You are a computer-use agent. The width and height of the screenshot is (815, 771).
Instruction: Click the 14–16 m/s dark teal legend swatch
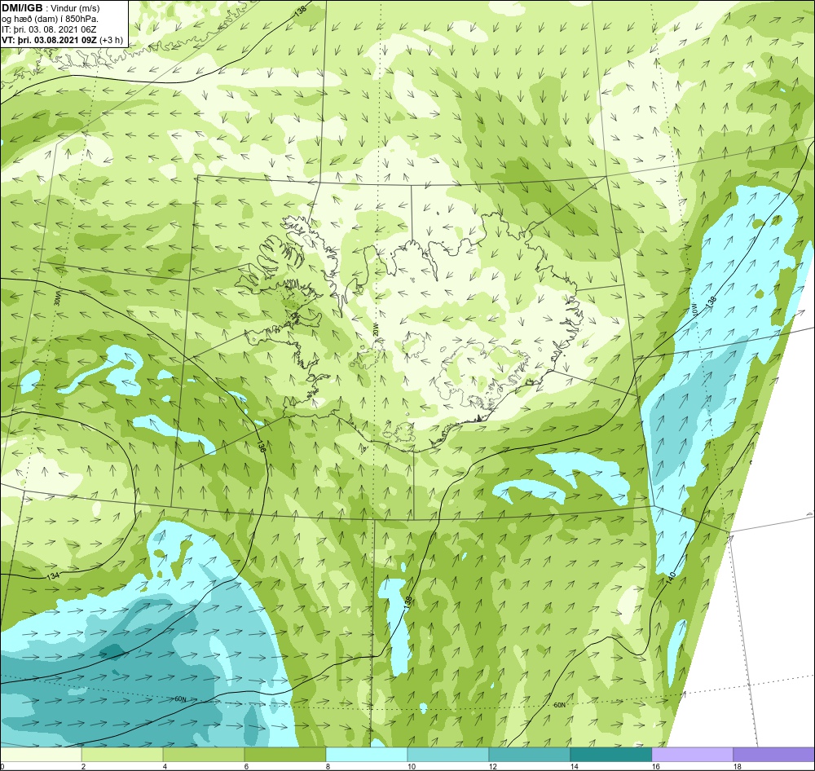click(611, 754)
